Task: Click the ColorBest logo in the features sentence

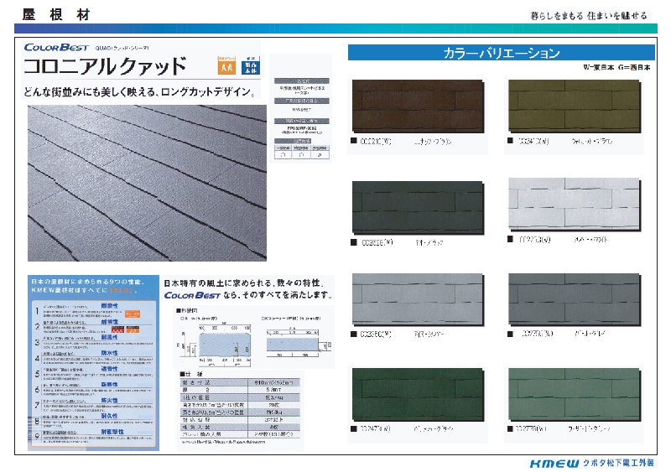Action: [x=192, y=295]
